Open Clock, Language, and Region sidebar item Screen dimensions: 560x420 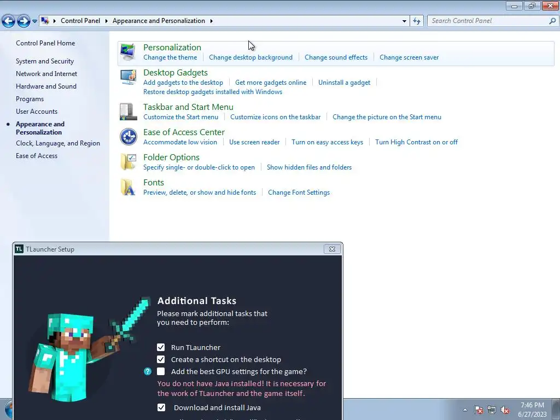click(x=58, y=143)
